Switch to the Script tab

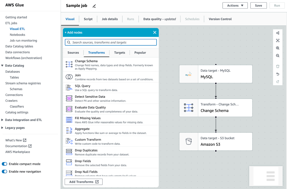[x=88, y=19]
